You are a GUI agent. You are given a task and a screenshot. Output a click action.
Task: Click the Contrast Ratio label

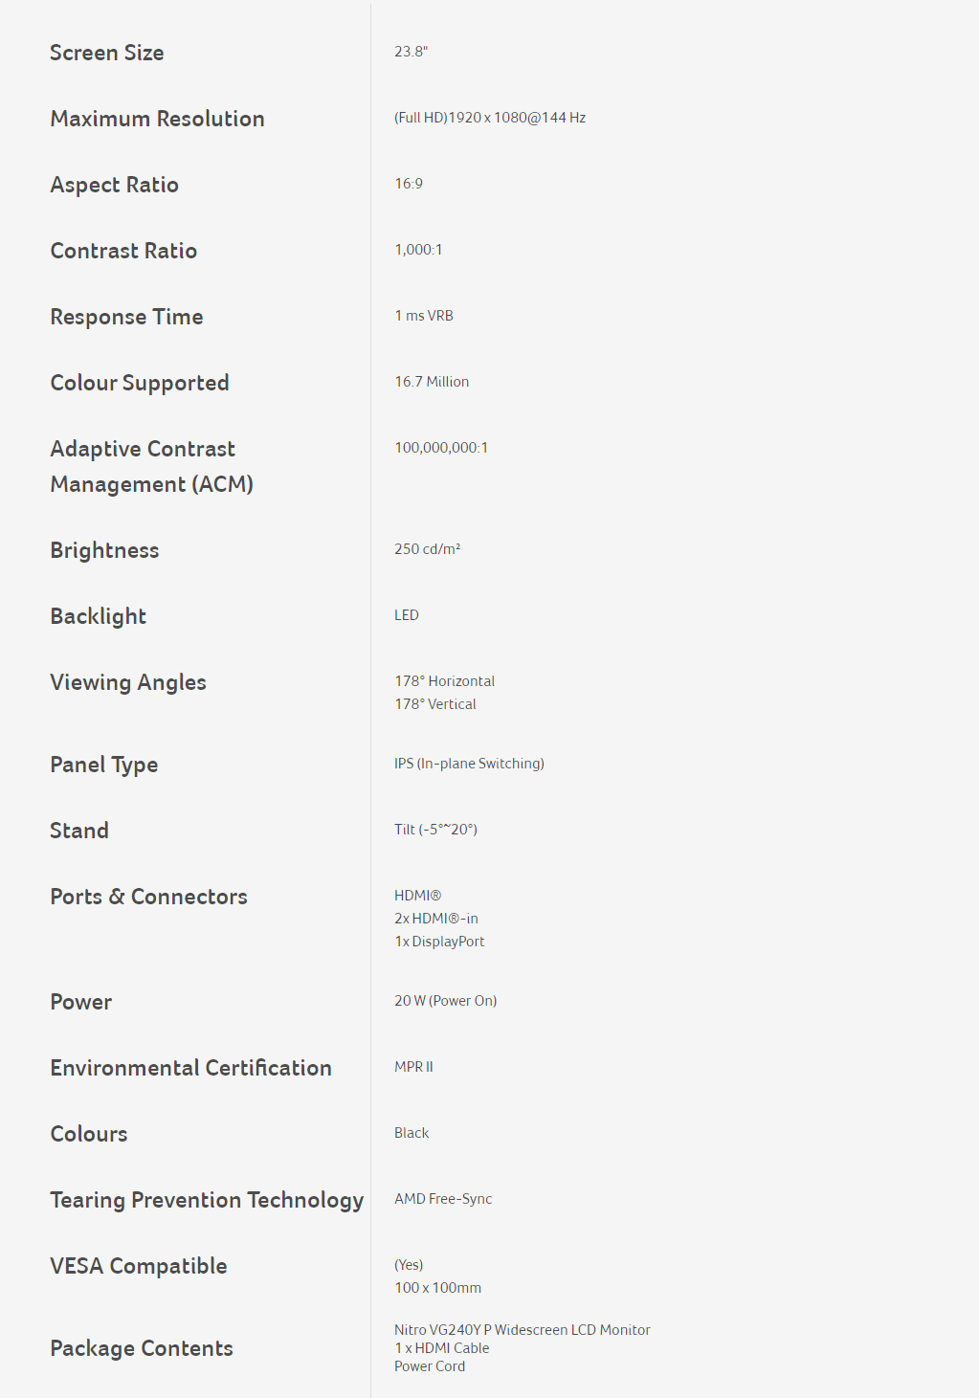pos(123,251)
